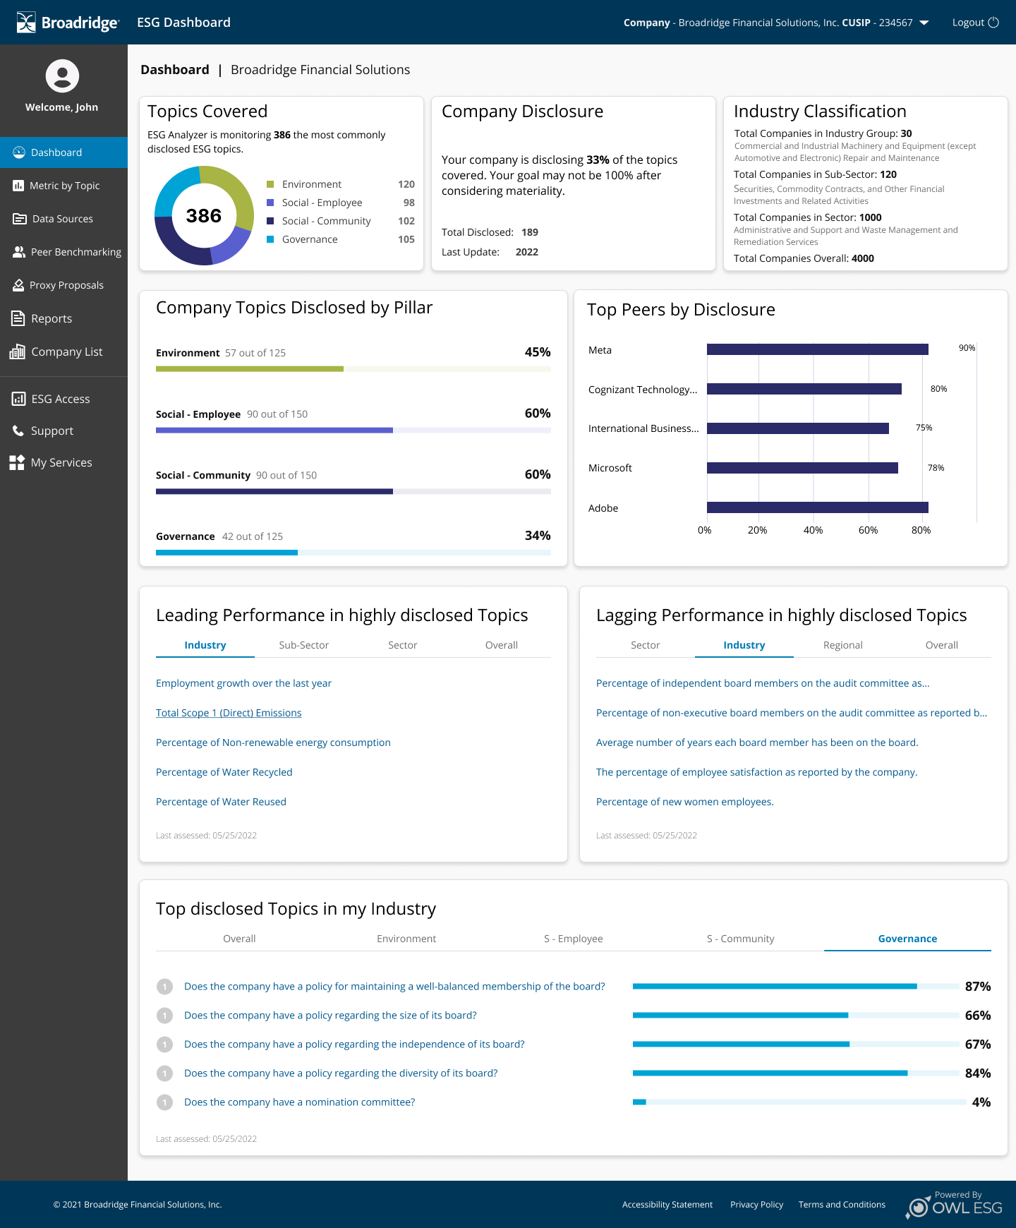Click the Broadridge logo in header
This screenshot has height=1228, width=1016.
68,23
